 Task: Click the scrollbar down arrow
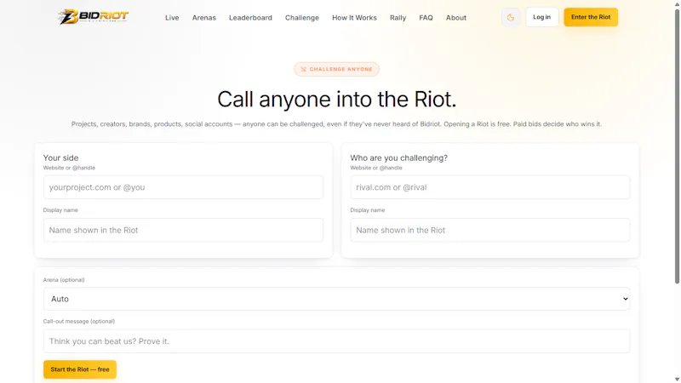(x=677, y=380)
